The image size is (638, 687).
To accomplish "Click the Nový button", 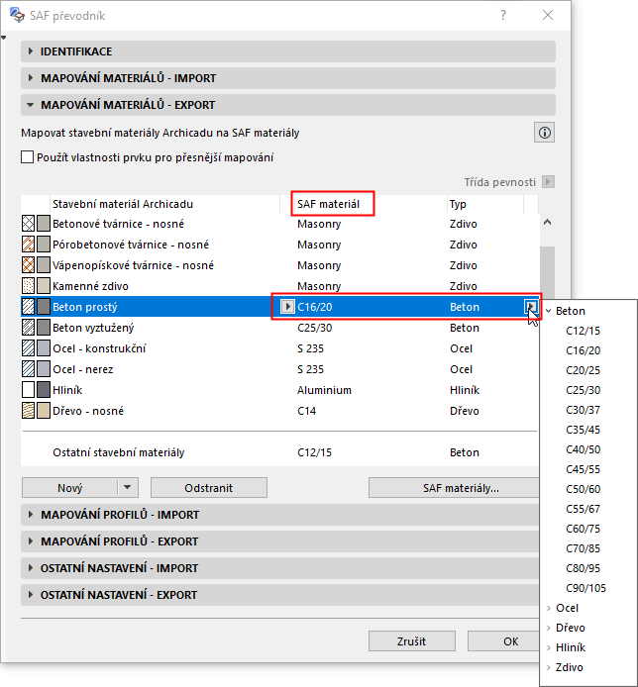I will (69, 488).
